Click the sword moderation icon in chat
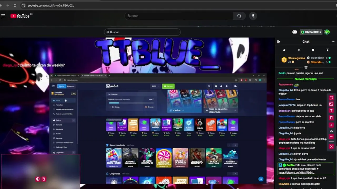337x189 pixels. [x=284, y=50]
